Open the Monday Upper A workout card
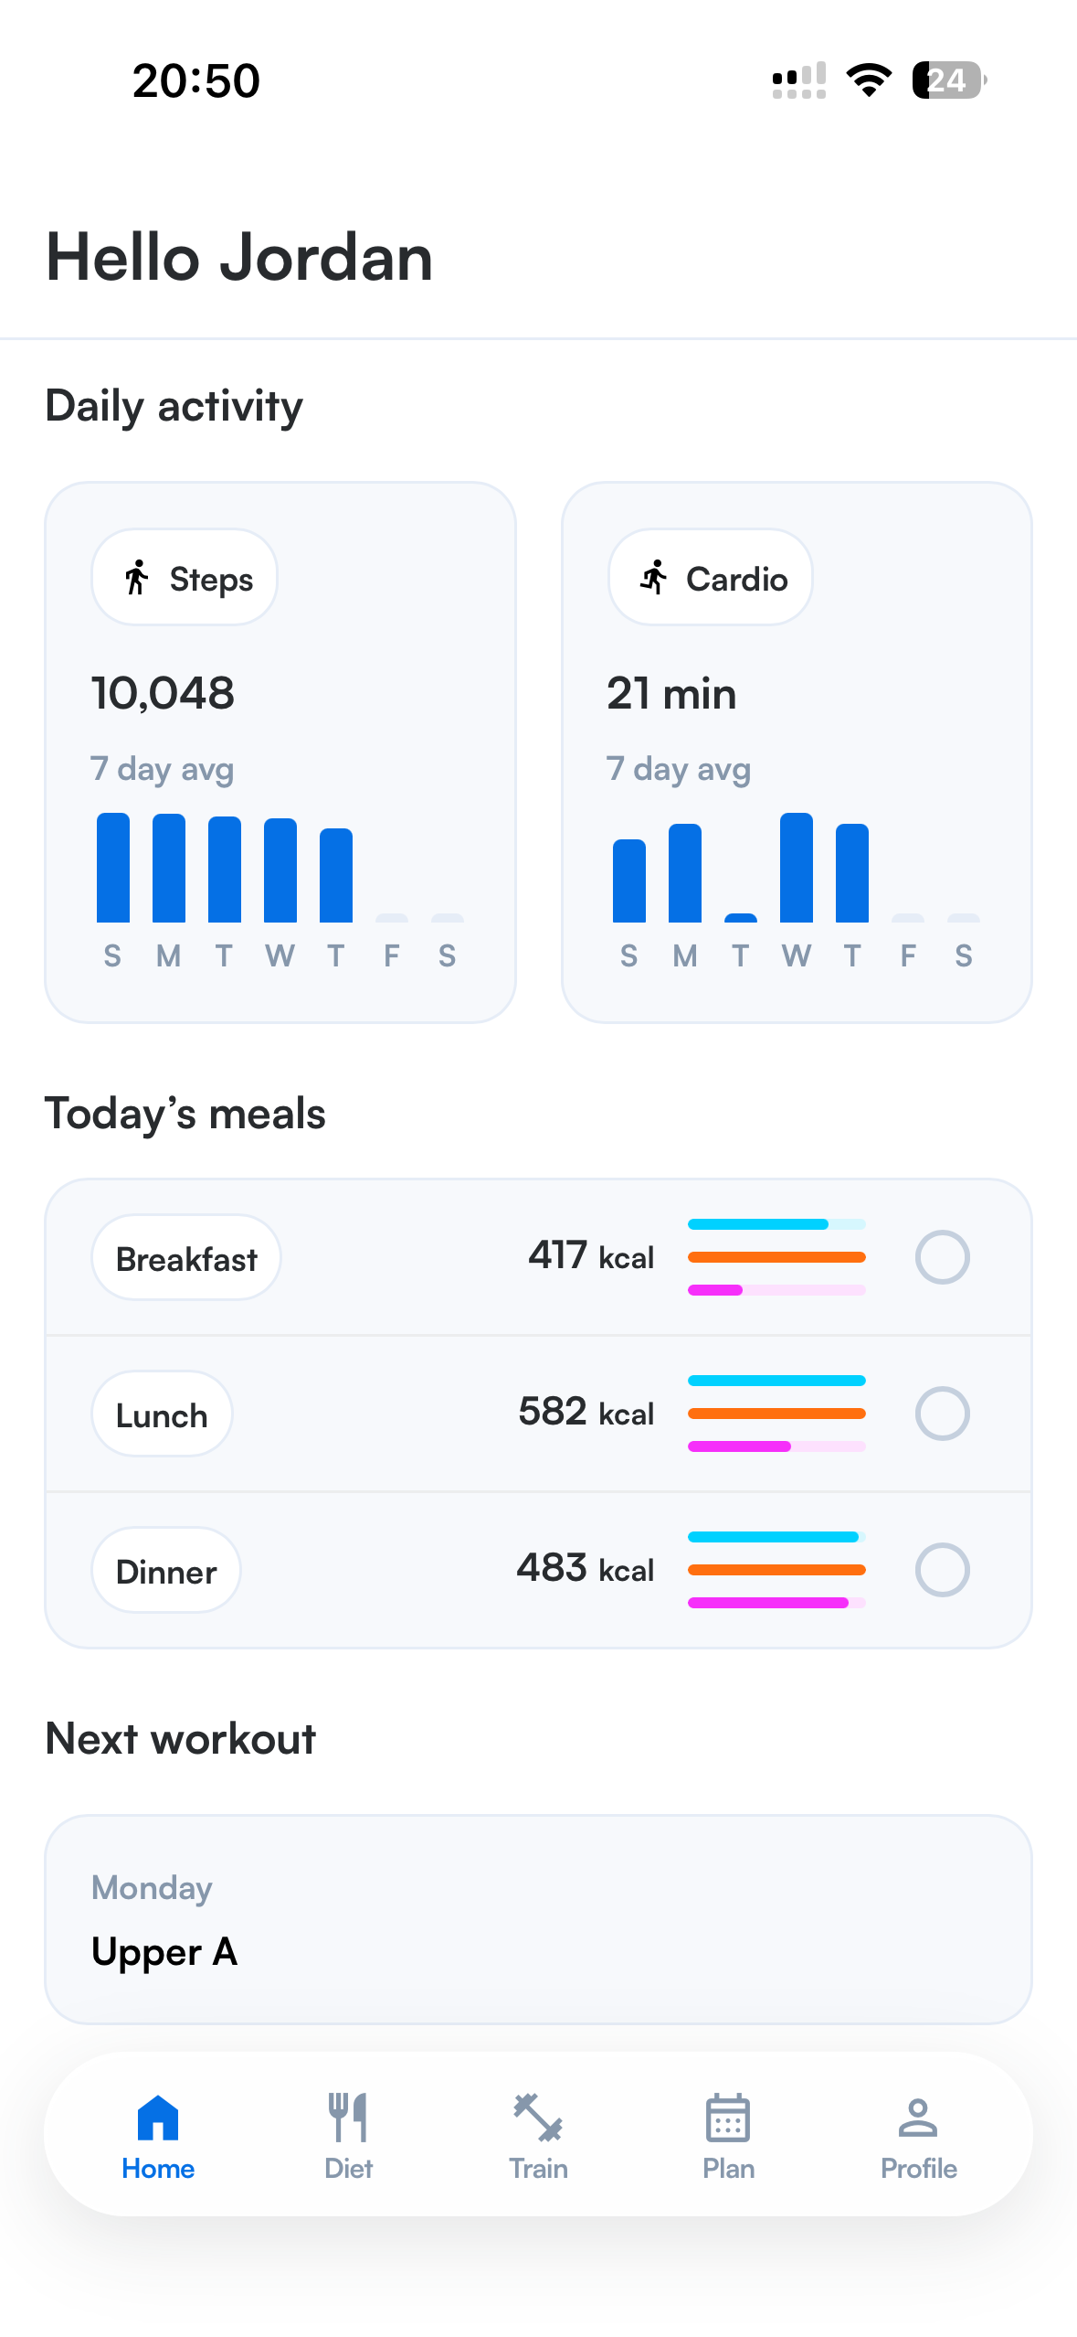Image resolution: width=1077 pixels, height=2337 pixels. 538,1919
